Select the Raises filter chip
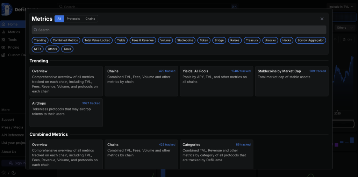This screenshot has height=177, width=358. pos(235,41)
